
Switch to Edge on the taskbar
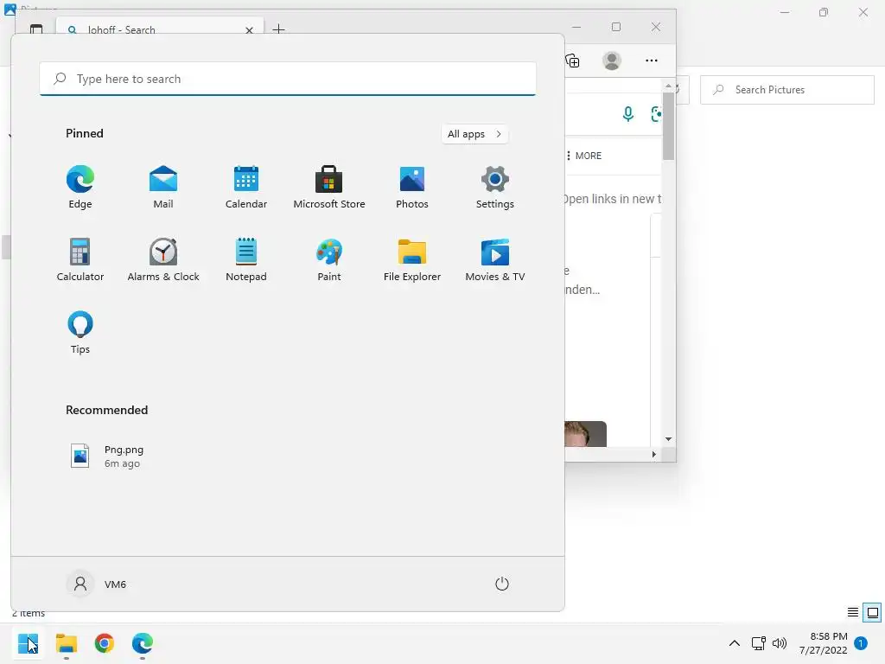[x=143, y=643]
